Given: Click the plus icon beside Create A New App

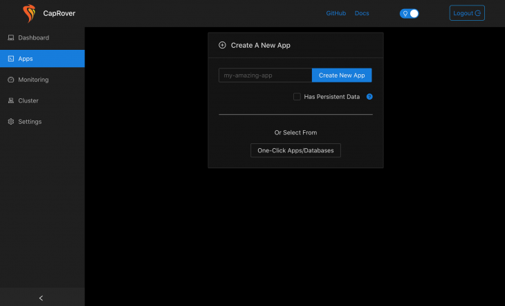Looking at the screenshot, I should pos(222,45).
